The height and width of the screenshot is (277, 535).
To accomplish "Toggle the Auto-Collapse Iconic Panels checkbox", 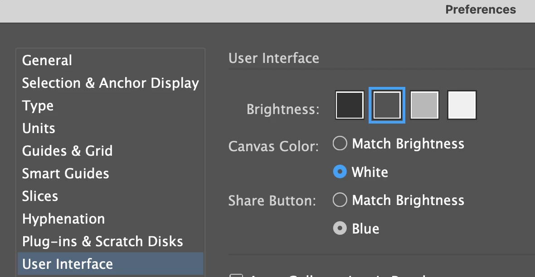I will tap(235, 275).
